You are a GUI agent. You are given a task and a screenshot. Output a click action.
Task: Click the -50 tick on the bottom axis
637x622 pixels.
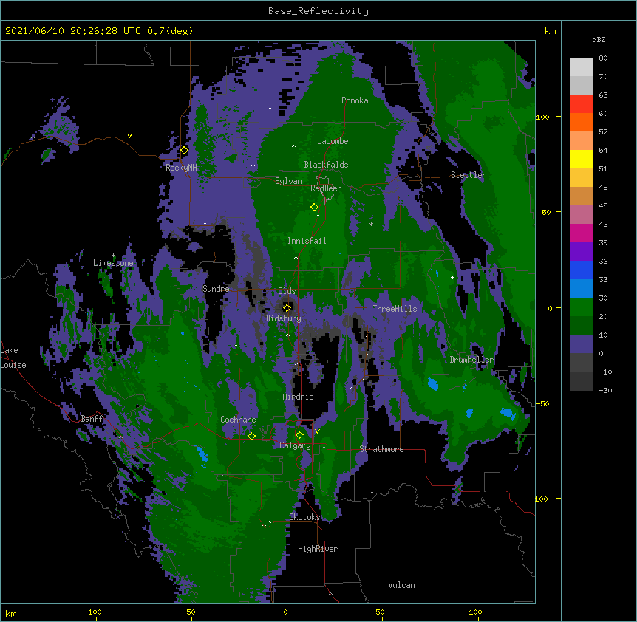[188, 612]
